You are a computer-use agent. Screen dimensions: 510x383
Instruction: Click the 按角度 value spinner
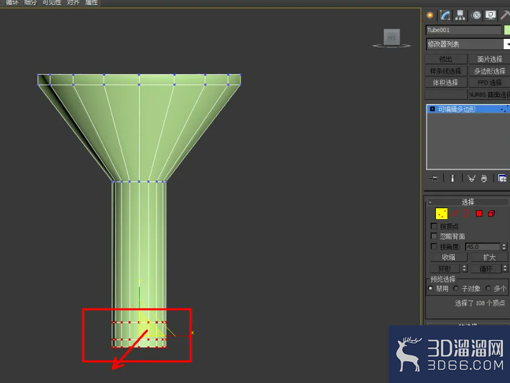(x=504, y=247)
